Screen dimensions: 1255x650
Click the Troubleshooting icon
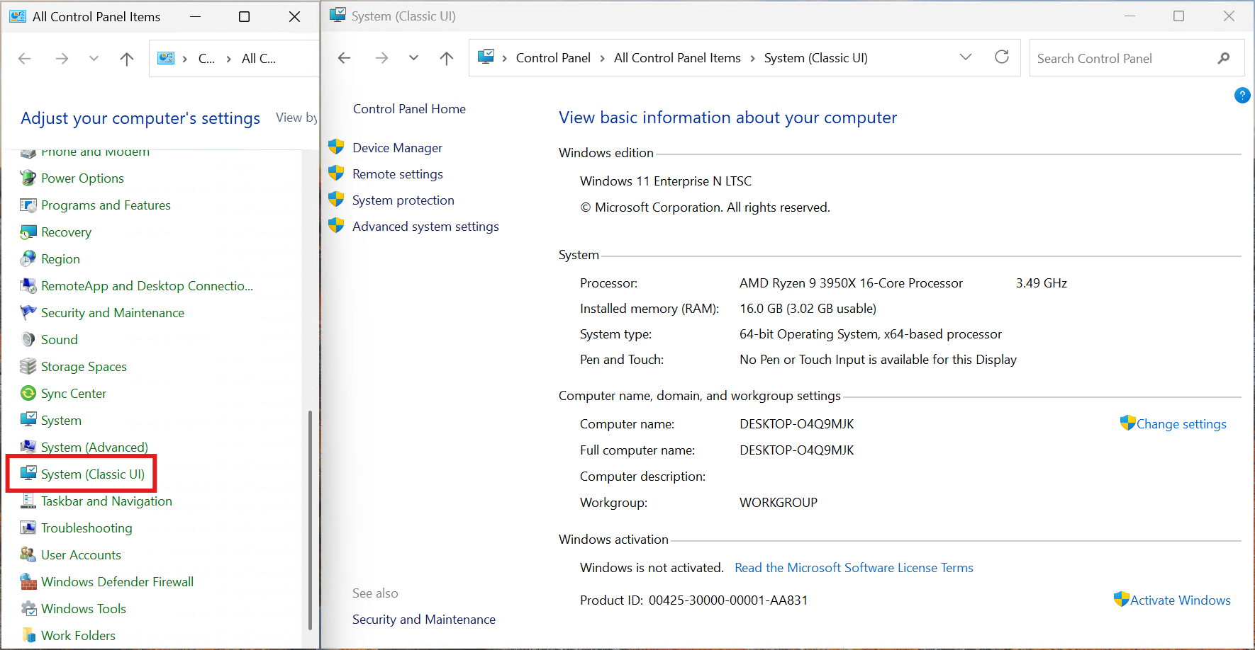[28, 528]
